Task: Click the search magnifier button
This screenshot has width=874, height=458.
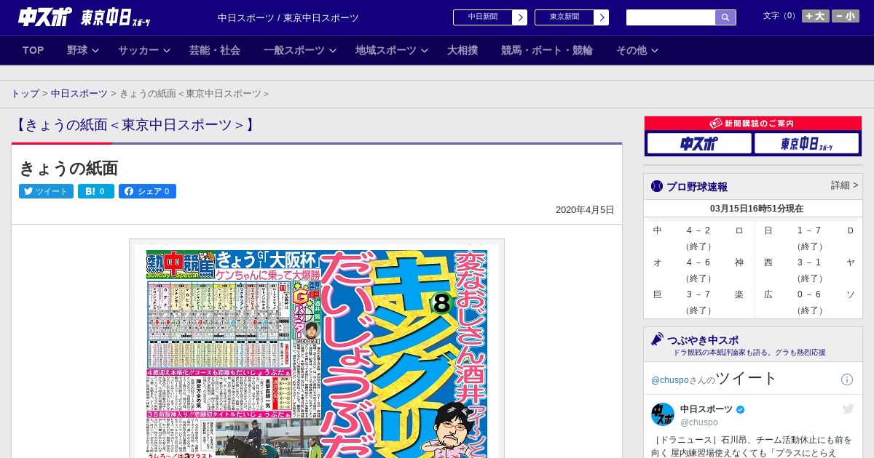Action: (725, 17)
